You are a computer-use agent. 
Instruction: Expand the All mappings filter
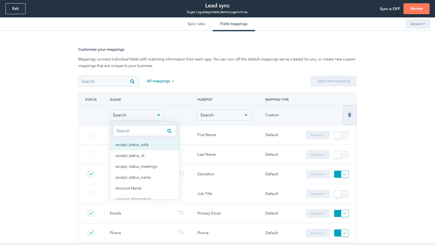[160, 81]
